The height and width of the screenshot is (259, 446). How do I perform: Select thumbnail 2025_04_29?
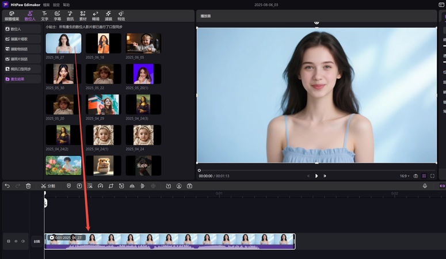(103, 104)
